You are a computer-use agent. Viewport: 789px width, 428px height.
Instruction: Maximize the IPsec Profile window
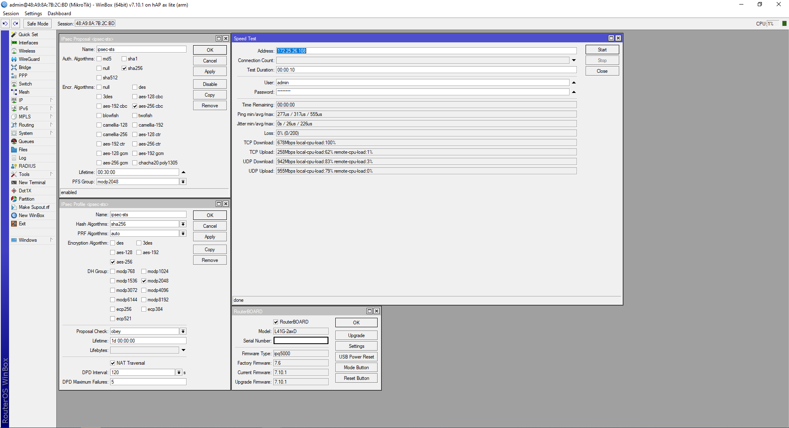click(219, 204)
